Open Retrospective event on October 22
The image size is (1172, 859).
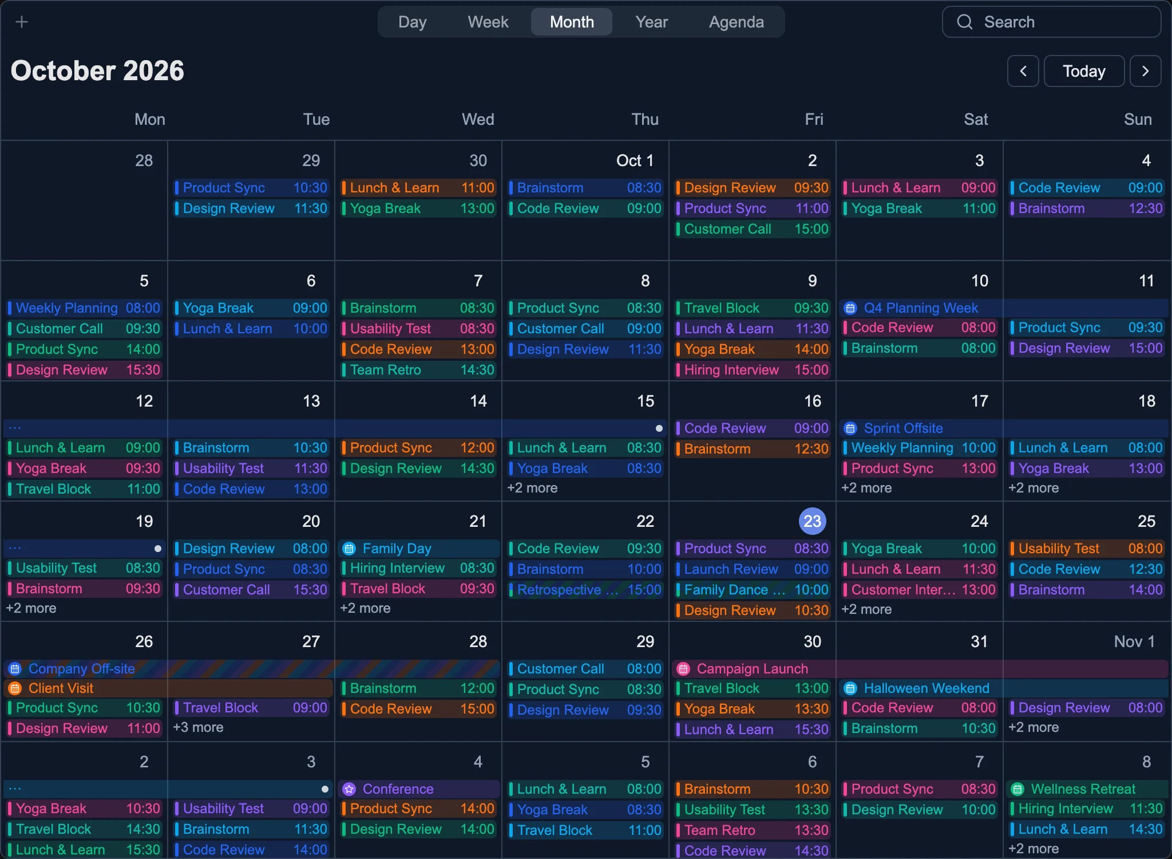(585, 590)
